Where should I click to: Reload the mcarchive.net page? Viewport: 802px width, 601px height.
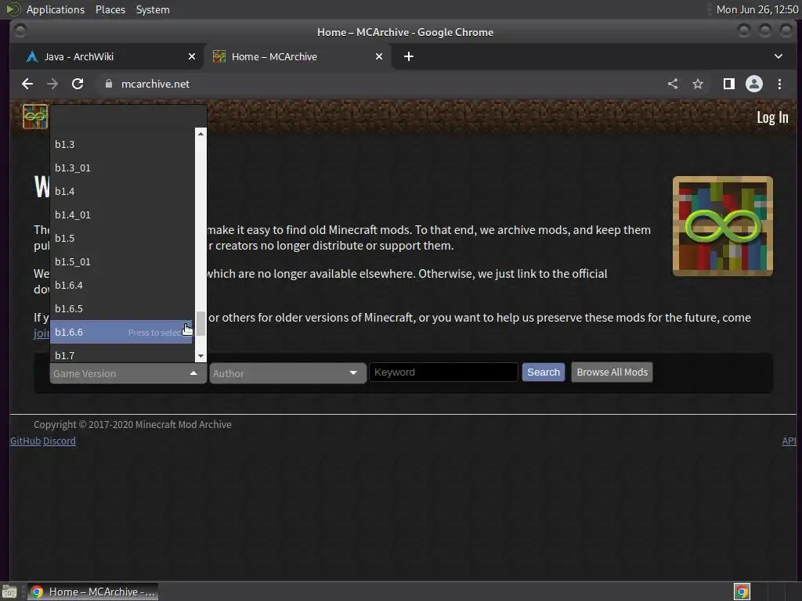(x=78, y=84)
